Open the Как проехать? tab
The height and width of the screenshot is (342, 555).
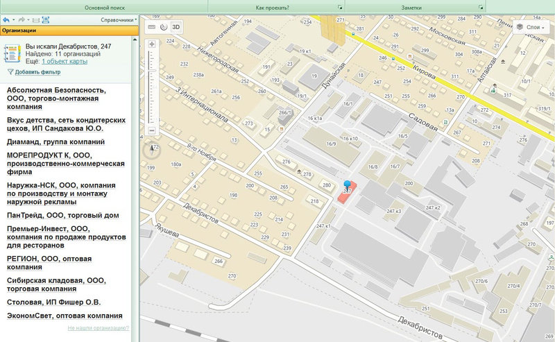[x=273, y=6]
